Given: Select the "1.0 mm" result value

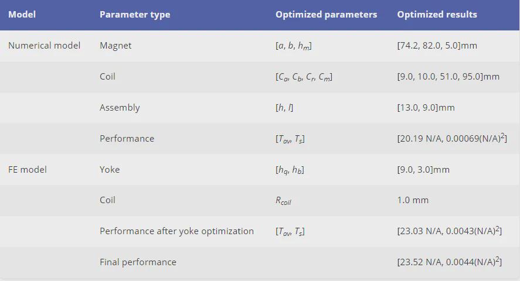Looking at the screenshot, I should tap(413, 200).
